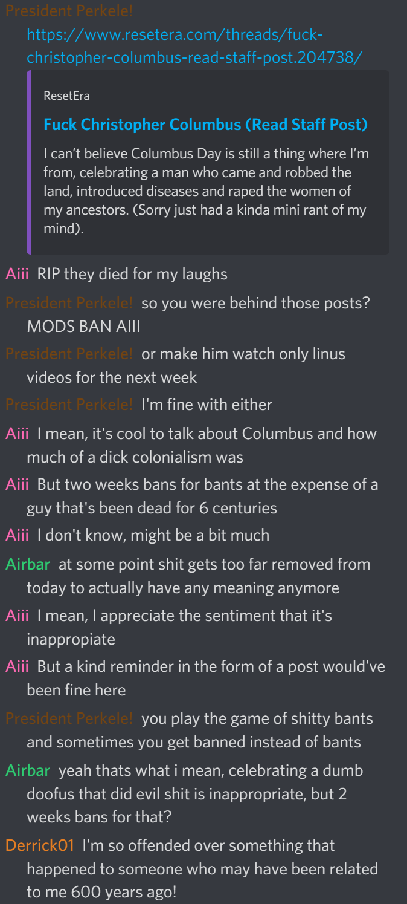Click President Perkele! name before 'I'm fine with either'
Viewport: 407px width, 904px height.
pos(69,404)
